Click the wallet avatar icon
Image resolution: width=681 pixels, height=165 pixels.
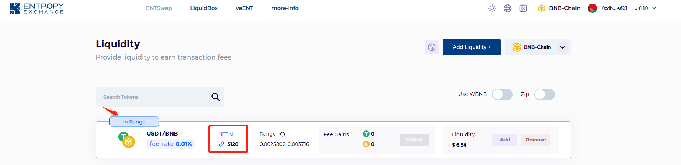[x=592, y=8]
